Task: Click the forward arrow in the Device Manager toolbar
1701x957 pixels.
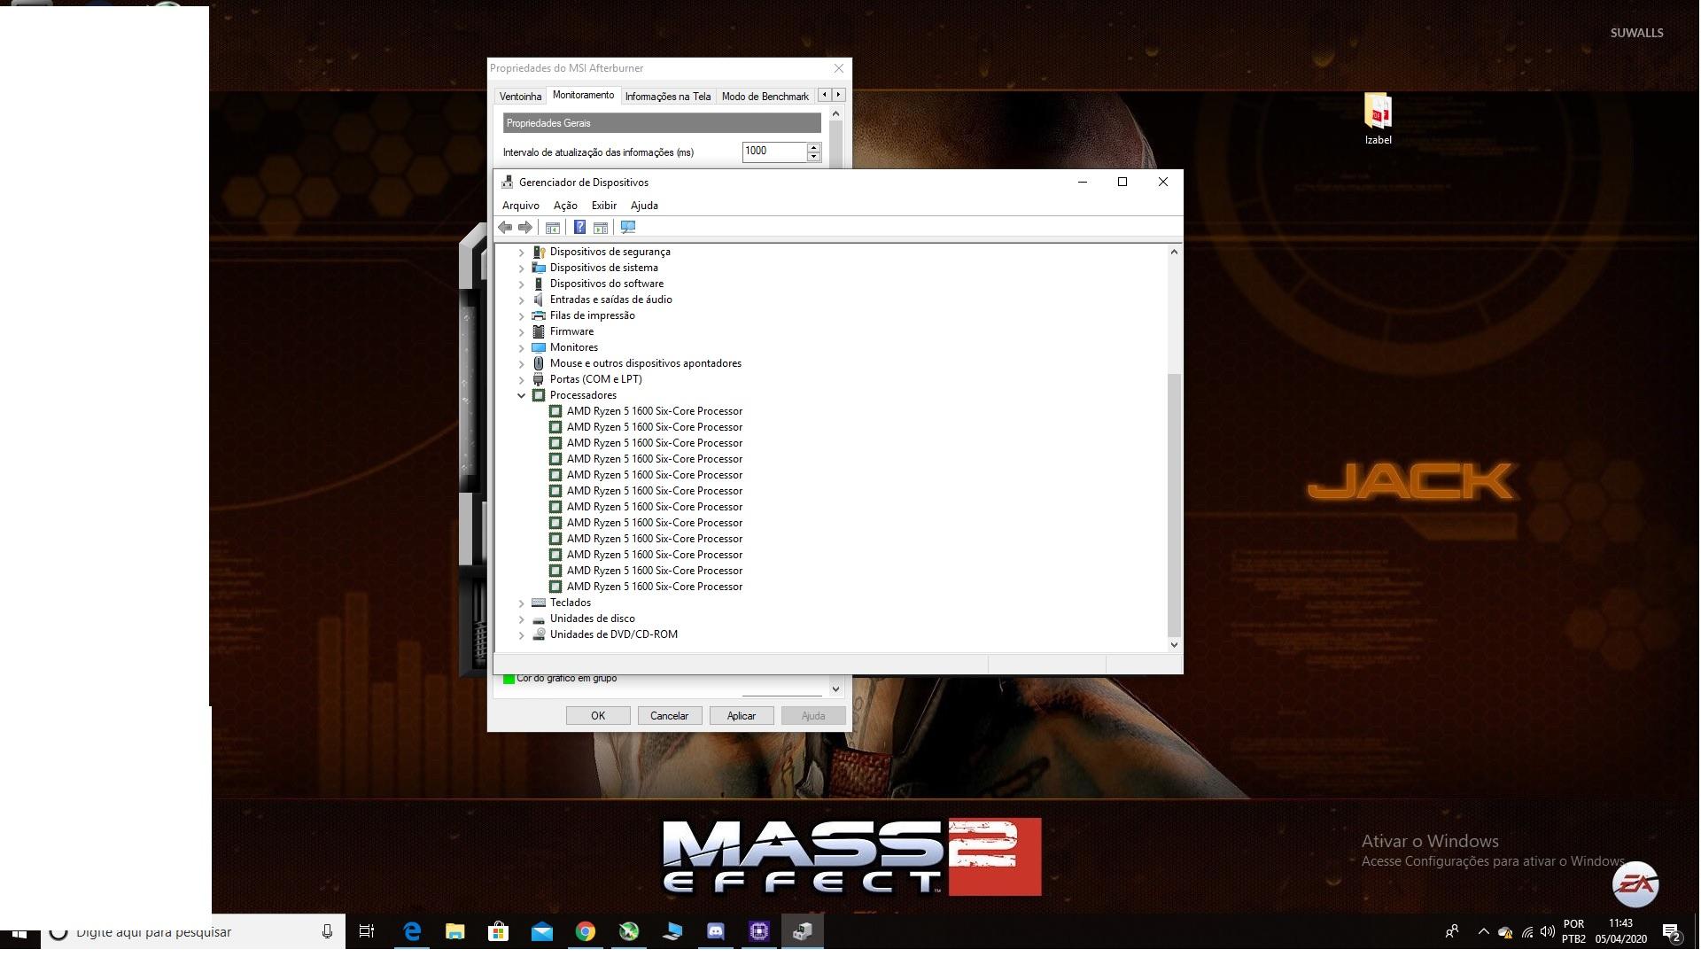Action: 525,228
